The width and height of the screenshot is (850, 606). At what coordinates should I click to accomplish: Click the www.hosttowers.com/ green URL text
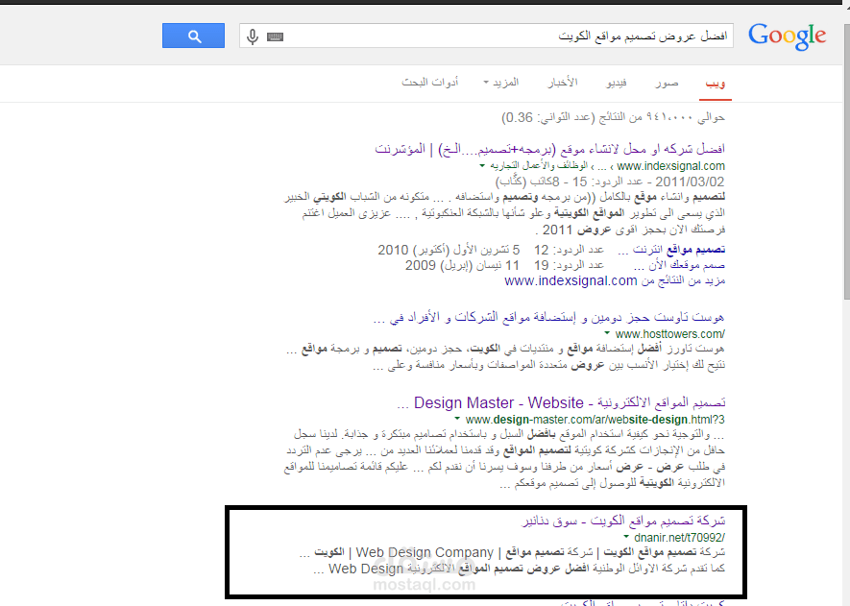pos(670,334)
